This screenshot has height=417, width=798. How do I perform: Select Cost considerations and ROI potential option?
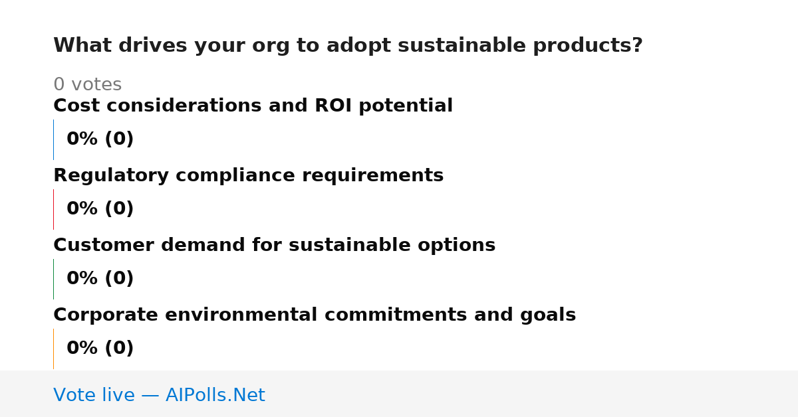click(253, 106)
